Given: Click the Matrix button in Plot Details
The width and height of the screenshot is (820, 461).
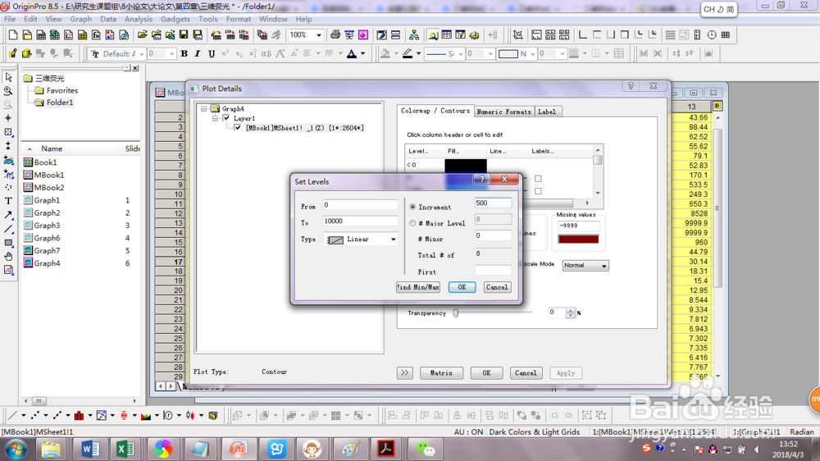Looking at the screenshot, I should point(441,373).
